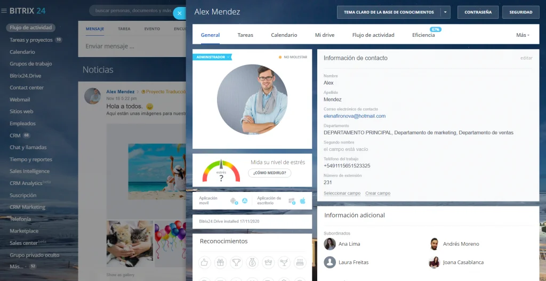Click the App Store mobile app icon
The image size is (546, 281).
245,200
